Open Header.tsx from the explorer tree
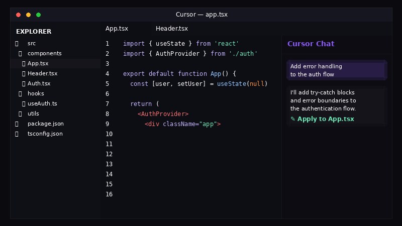Image resolution: width=402 pixels, height=226 pixels. tap(43, 73)
